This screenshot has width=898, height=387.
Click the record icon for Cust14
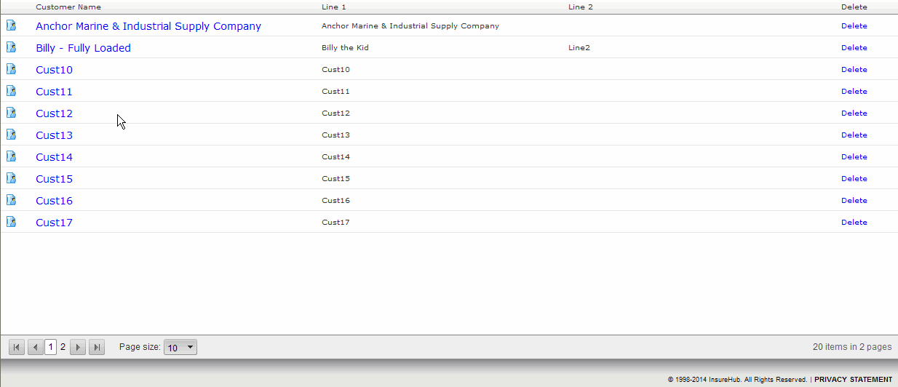coord(12,156)
